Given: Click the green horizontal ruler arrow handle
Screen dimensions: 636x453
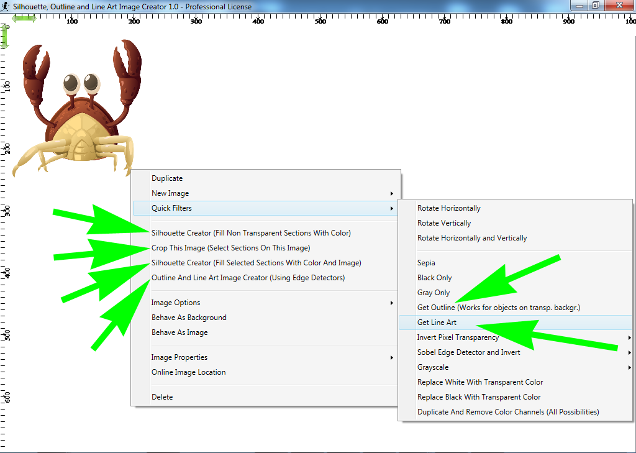Looking at the screenshot, I should [x=24, y=18].
